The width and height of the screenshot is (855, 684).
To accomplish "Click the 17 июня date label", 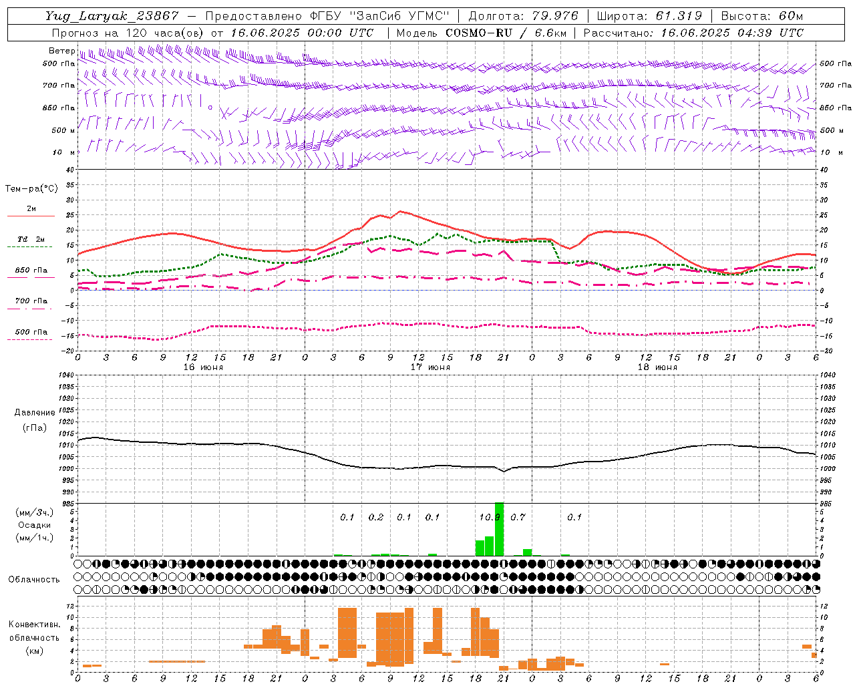I will (x=430, y=367).
